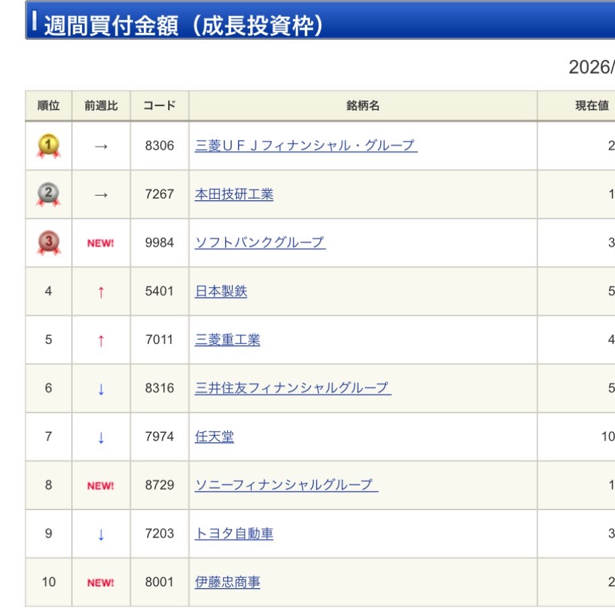Click rank number 8 in the 8729 row
This screenshot has height=615, width=615.
48,485
